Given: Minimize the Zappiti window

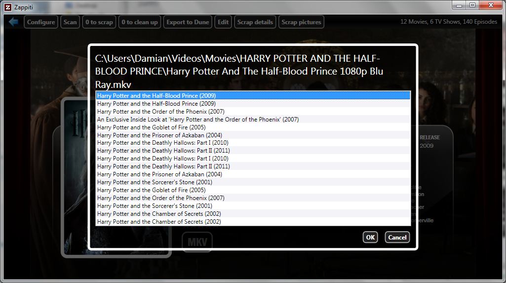Looking at the screenshot, I should 459,5.
